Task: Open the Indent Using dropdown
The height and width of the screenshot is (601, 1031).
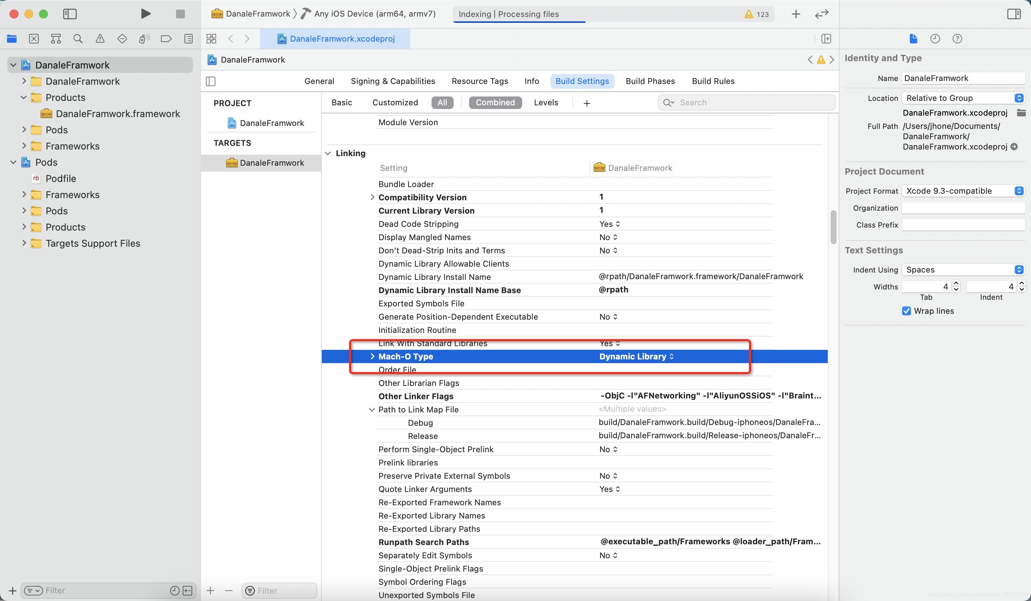Action: click(963, 270)
